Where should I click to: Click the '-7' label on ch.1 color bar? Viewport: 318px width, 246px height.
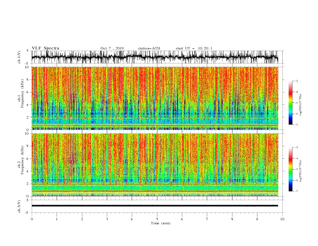(296, 125)
